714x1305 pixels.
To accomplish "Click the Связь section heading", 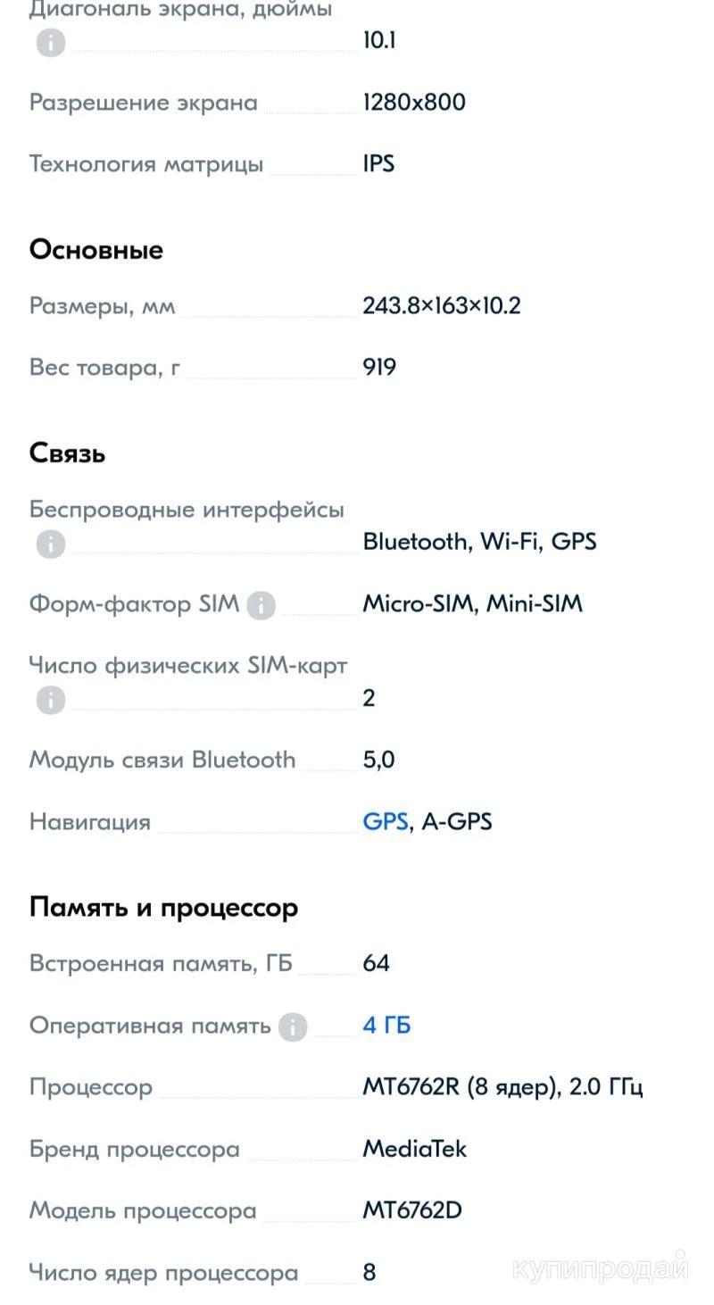I will (x=68, y=453).
